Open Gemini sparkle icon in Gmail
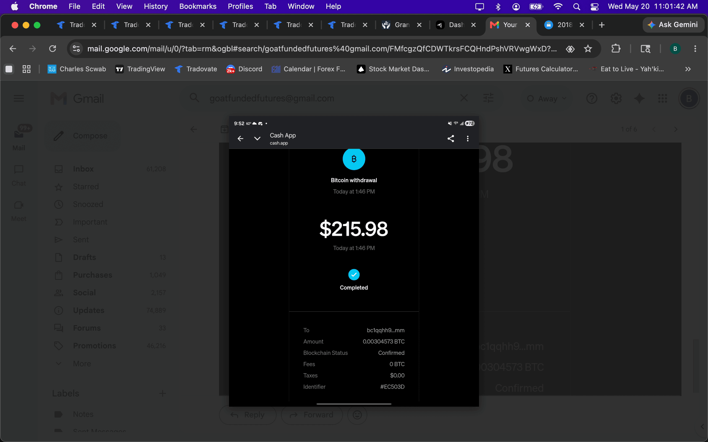This screenshot has height=442, width=708. tap(639, 99)
